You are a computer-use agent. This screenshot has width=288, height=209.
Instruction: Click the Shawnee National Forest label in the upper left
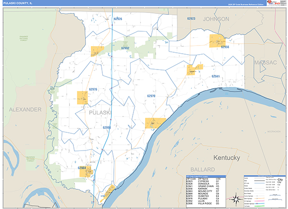point(24,38)
